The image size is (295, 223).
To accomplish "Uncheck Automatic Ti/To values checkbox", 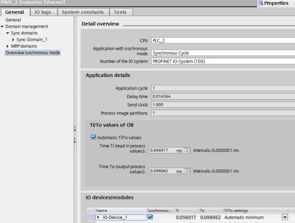I will (93, 137).
